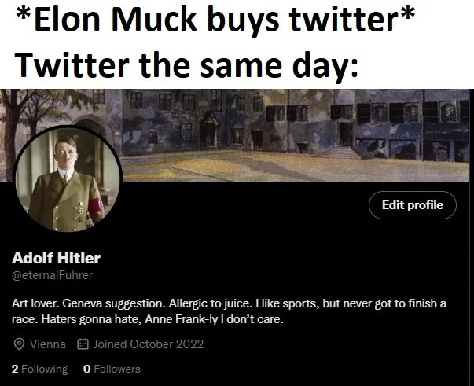474x386 pixels.
Task: Click the calendar icon beside the join date
Action: pos(83,344)
